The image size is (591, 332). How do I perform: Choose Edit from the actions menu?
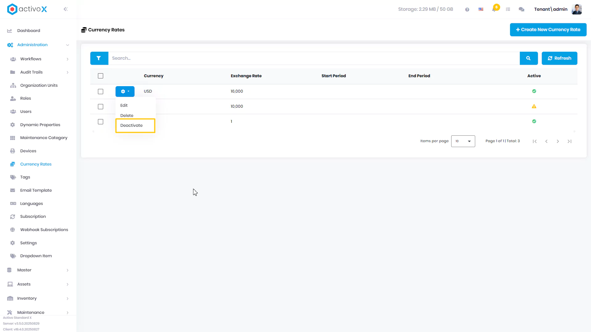(124, 106)
